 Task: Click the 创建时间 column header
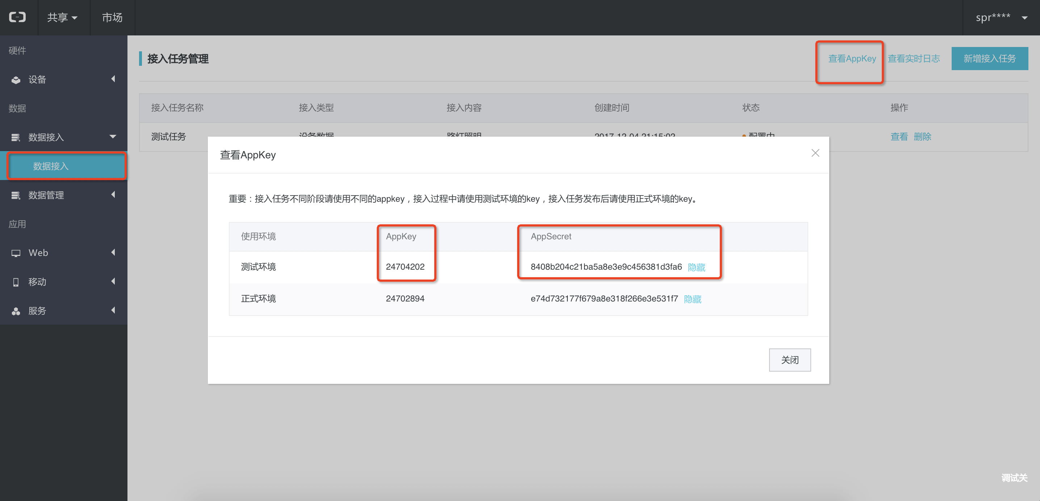click(612, 108)
